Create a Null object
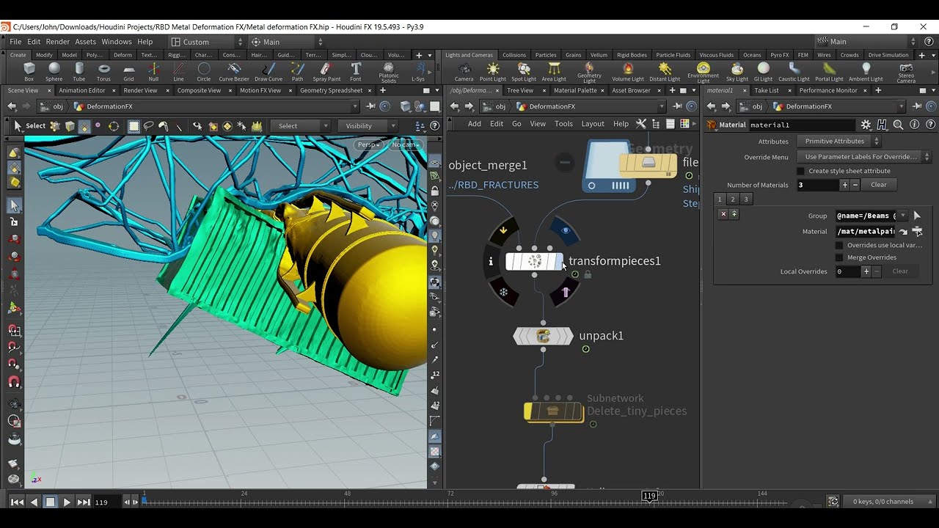The image size is (939, 528). pos(153,72)
